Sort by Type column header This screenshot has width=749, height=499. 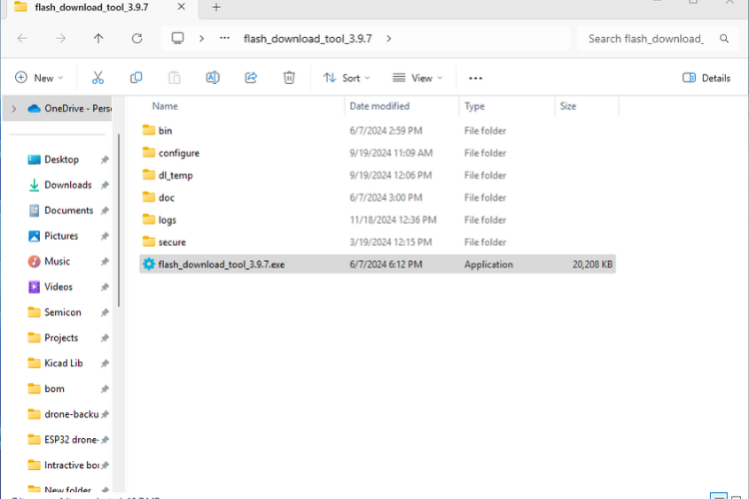click(x=474, y=106)
